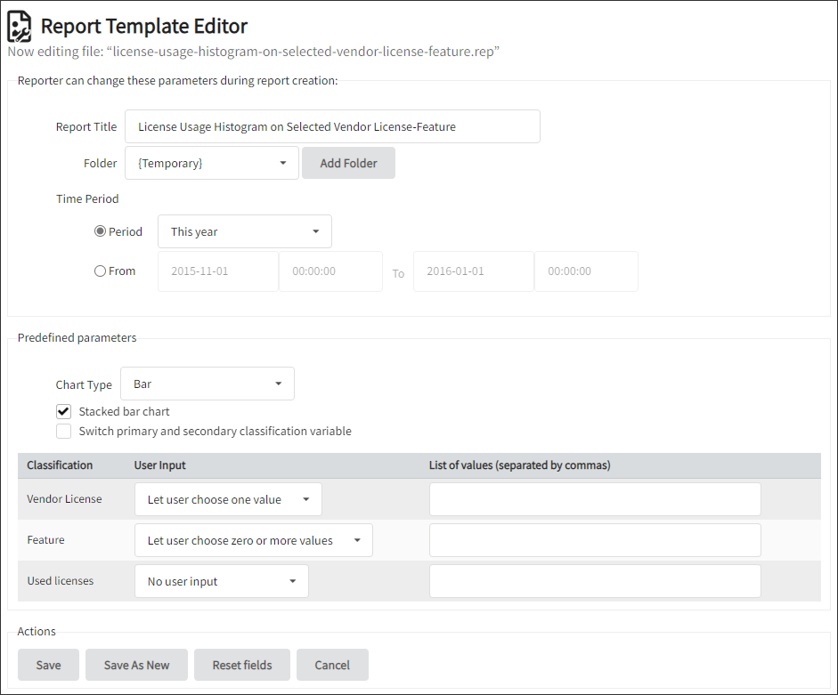This screenshot has height=695, width=838.
Task: Select the From radio button
Action: coord(100,271)
